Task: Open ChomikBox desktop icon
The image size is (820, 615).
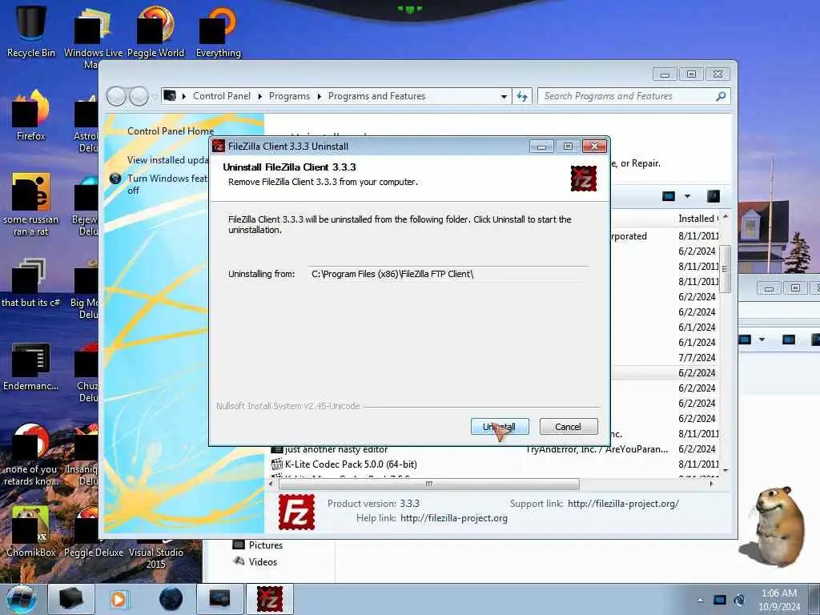Action: (31, 531)
